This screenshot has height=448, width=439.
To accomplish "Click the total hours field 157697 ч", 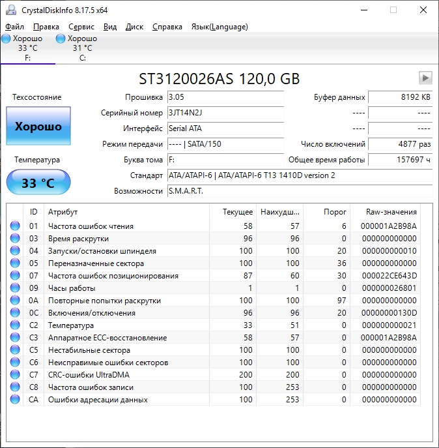I will point(401,160).
